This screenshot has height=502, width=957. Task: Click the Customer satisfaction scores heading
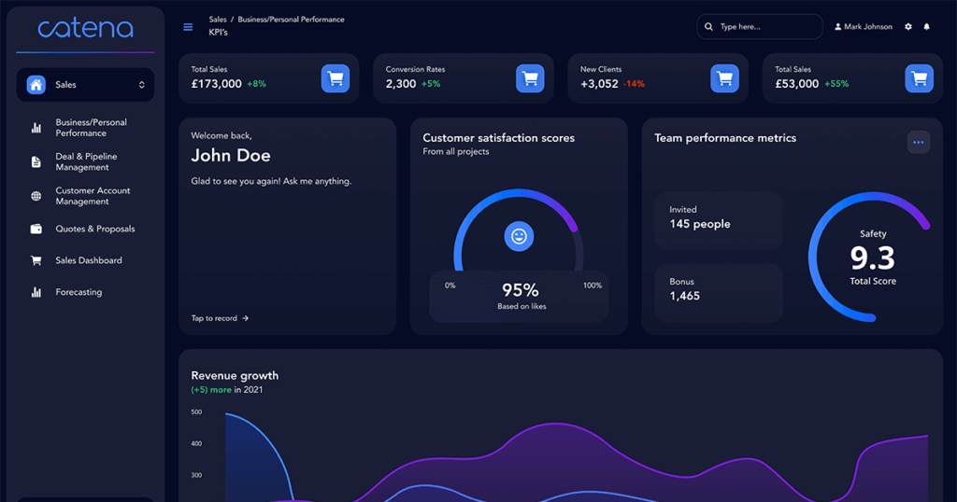pyautogui.click(x=499, y=138)
